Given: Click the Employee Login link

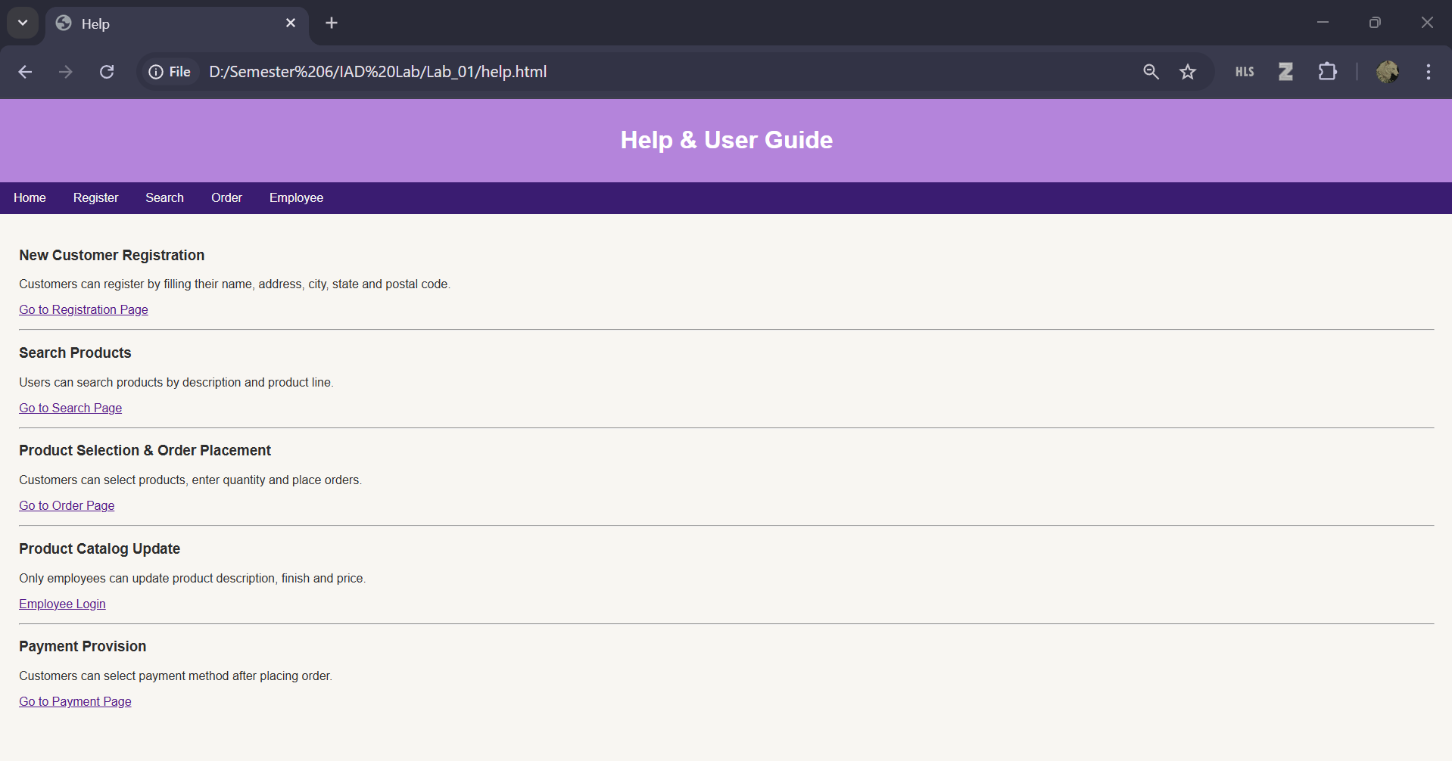Looking at the screenshot, I should click(61, 604).
